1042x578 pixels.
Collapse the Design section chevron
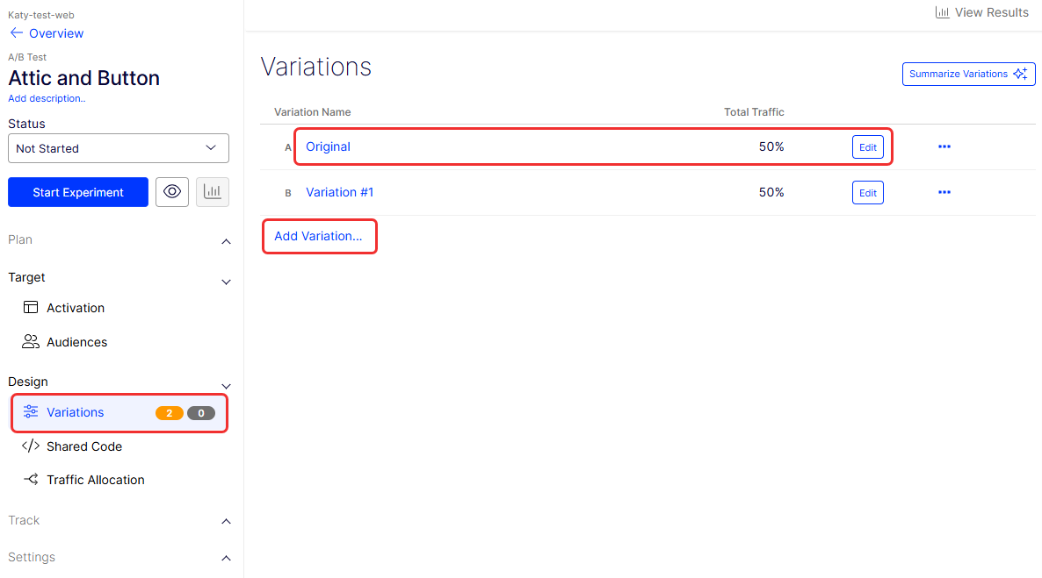click(x=226, y=386)
